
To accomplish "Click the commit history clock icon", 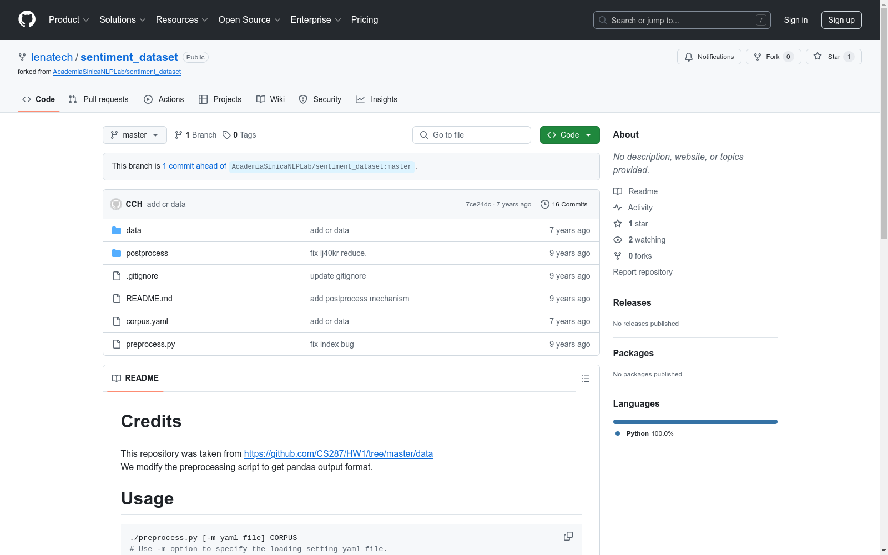I will tap(545, 204).
